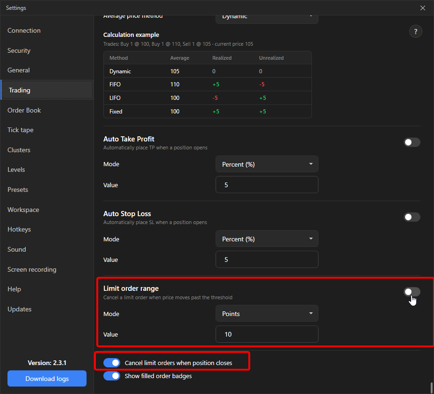Open the Auto Take Profit Mode dropdown
Viewport: 434px width, 394px height.
pyautogui.click(x=267, y=164)
